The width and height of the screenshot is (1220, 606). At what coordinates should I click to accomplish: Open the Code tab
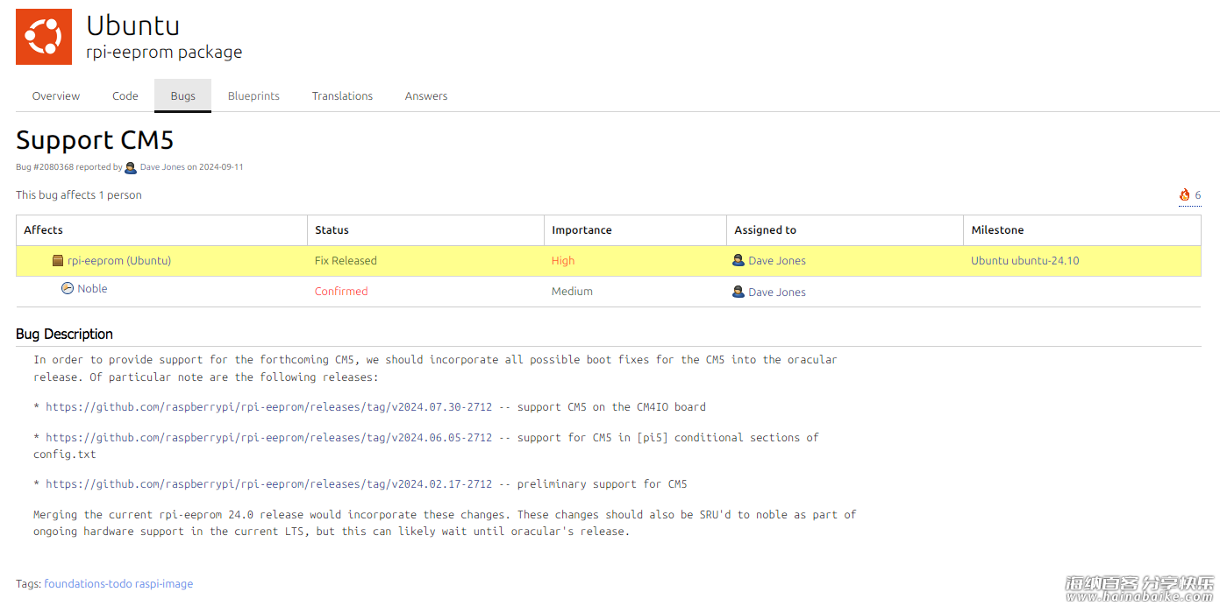[125, 96]
